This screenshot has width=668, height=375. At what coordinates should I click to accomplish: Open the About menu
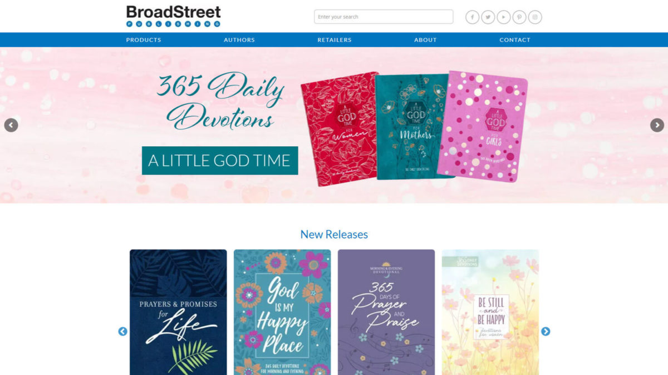pyautogui.click(x=425, y=40)
